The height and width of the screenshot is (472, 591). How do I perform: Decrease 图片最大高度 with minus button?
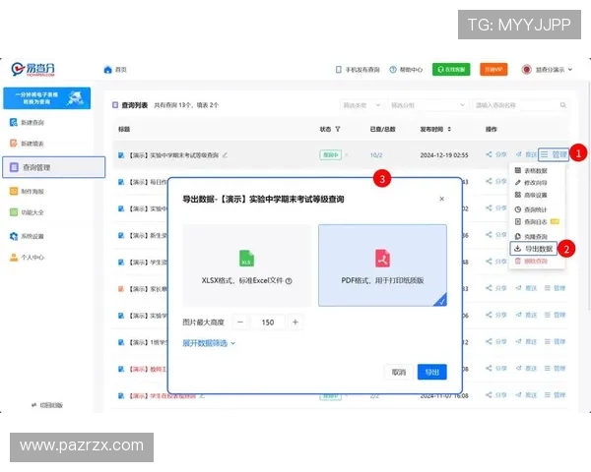[x=240, y=323]
